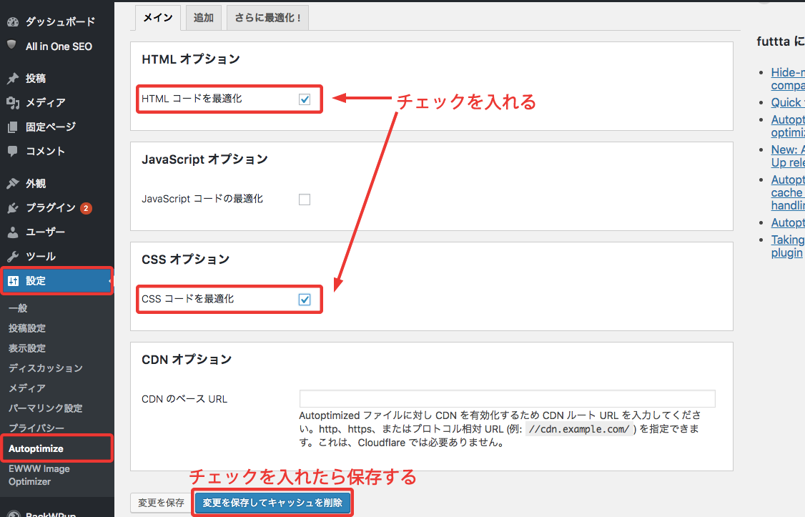Screen dimensions: 805x517
Task: Open Autoptimize in the settings submenu
Action: (x=36, y=448)
